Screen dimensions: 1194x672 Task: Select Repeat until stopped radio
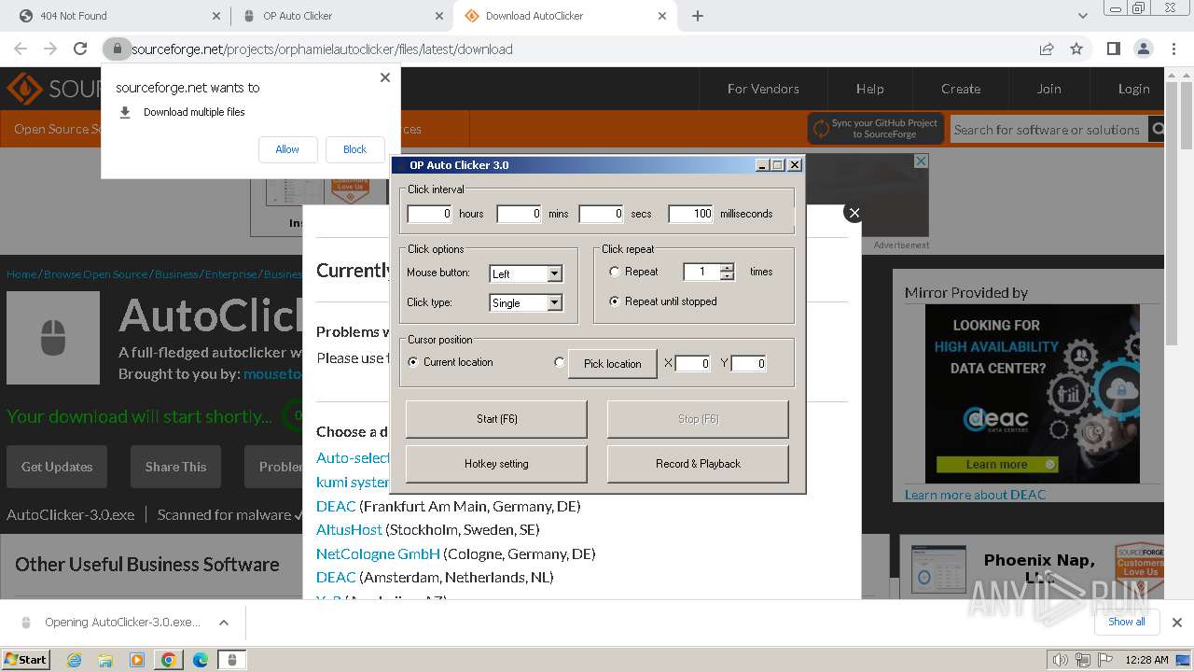pos(615,301)
